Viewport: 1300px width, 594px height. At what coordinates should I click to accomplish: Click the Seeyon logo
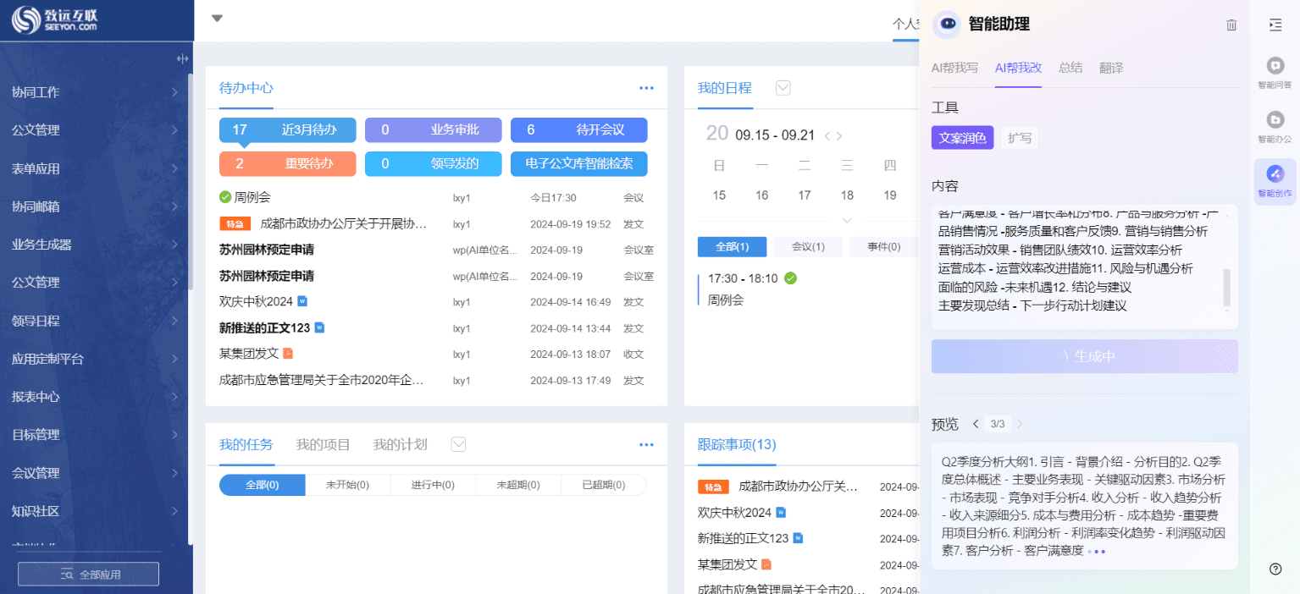click(55, 19)
